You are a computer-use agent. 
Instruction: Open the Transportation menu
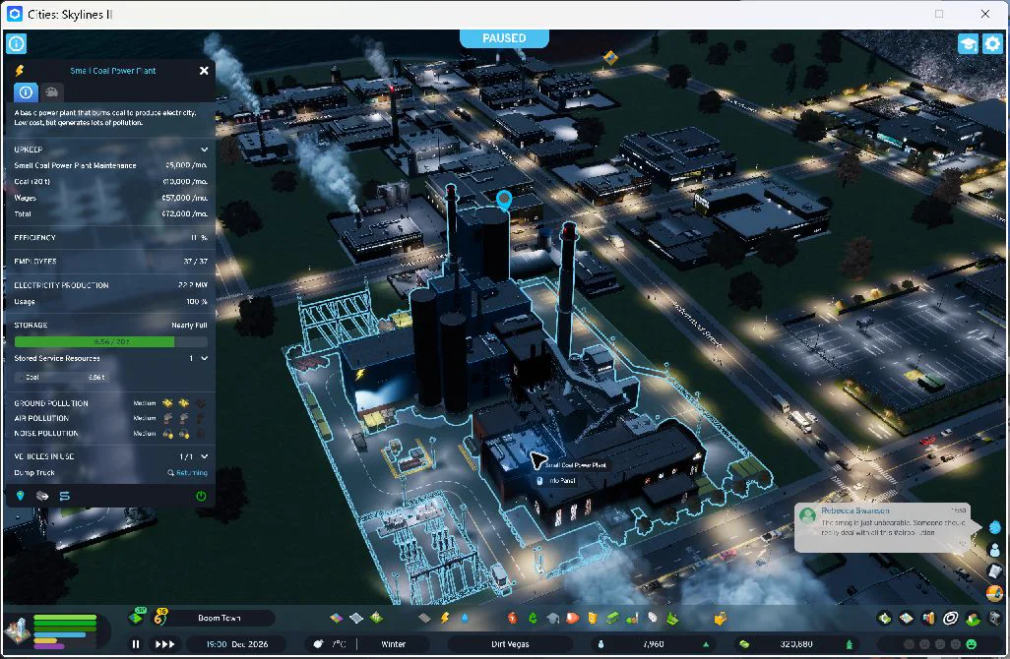click(x=612, y=619)
